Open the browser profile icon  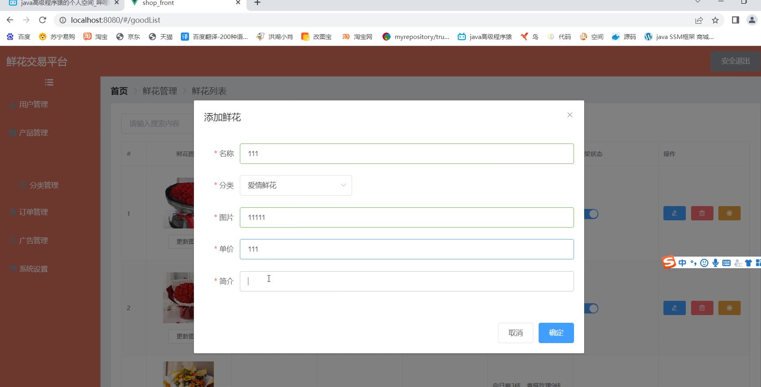click(752, 20)
